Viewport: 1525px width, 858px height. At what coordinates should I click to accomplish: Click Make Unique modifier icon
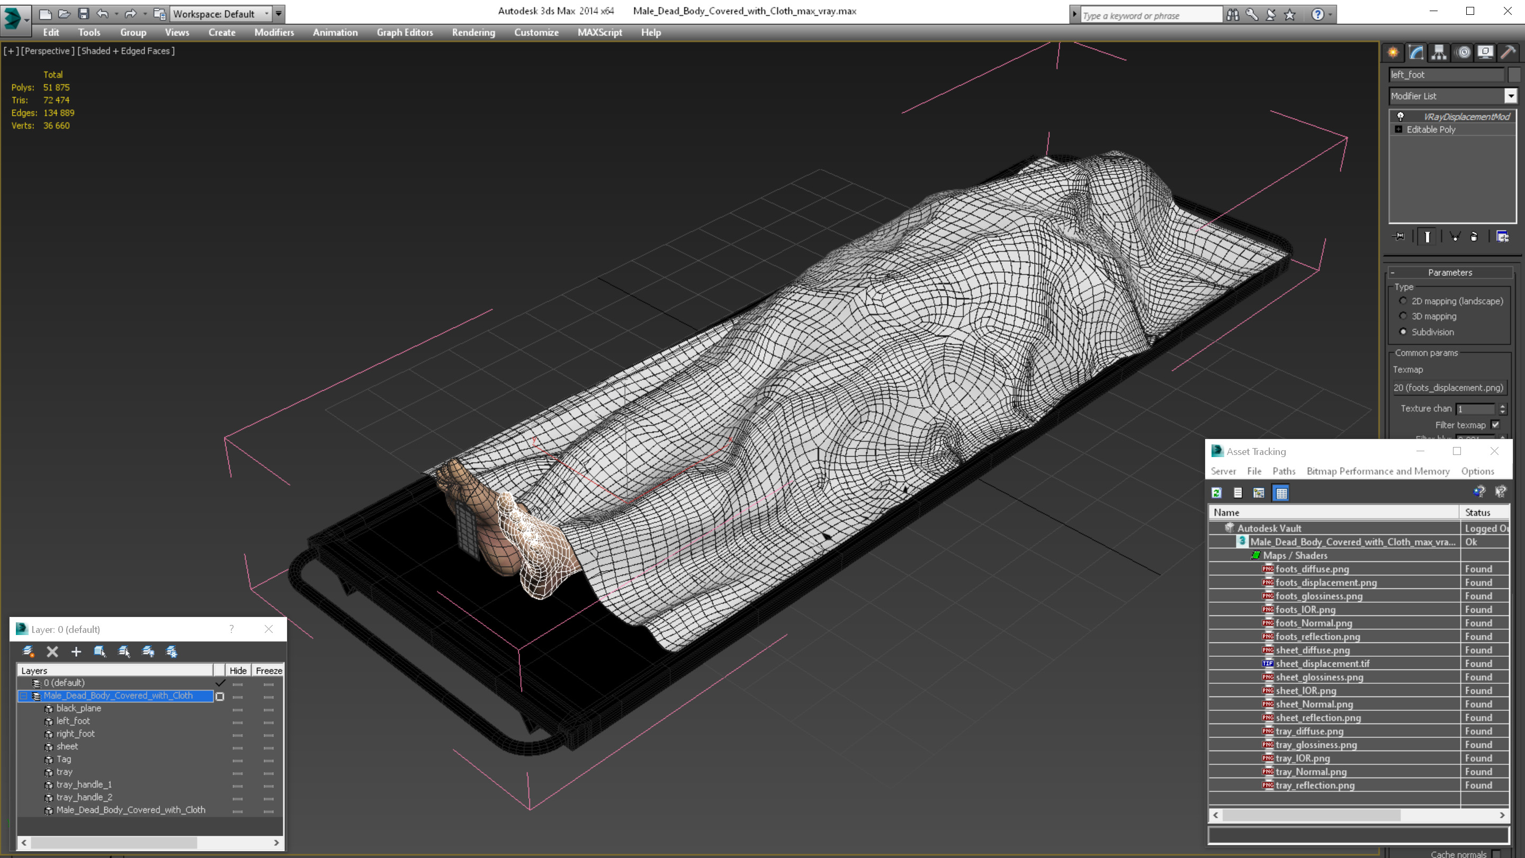1455,236
